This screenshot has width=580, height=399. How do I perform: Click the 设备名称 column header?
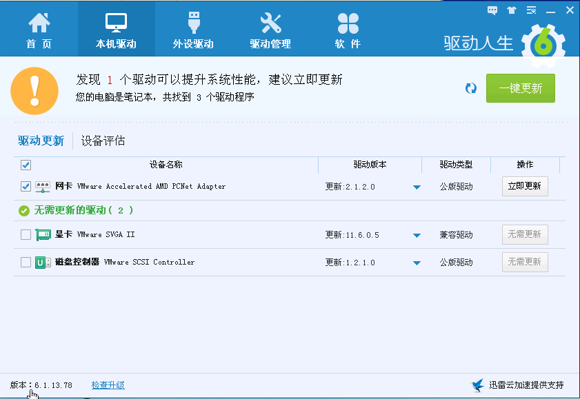pos(166,165)
